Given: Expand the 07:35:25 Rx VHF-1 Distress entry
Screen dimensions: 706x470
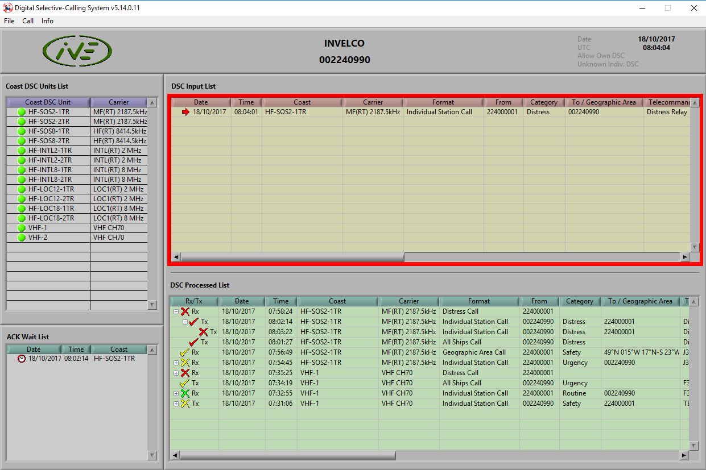Looking at the screenshot, I should (176, 373).
